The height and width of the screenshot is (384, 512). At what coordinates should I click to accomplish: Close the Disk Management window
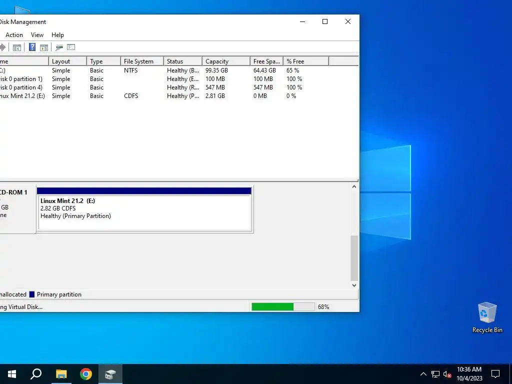tap(348, 22)
